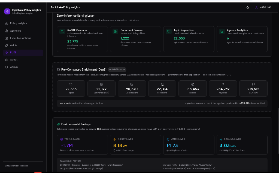Screen dimensions: 279x173
Task: Open the Admin sidebar item
Action: pos(23,67)
